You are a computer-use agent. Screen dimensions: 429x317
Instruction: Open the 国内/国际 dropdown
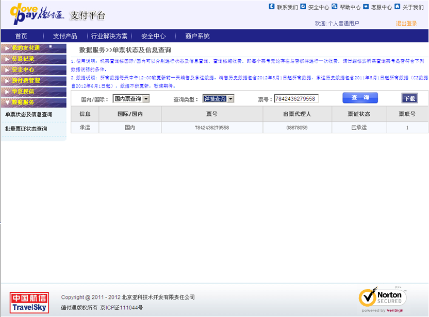[131, 99]
